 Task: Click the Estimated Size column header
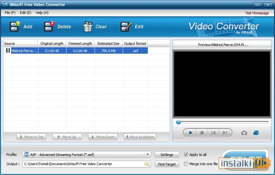108,44
